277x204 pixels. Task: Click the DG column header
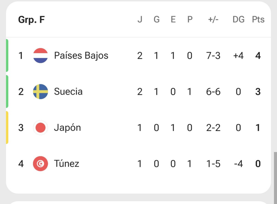pos(239,19)
